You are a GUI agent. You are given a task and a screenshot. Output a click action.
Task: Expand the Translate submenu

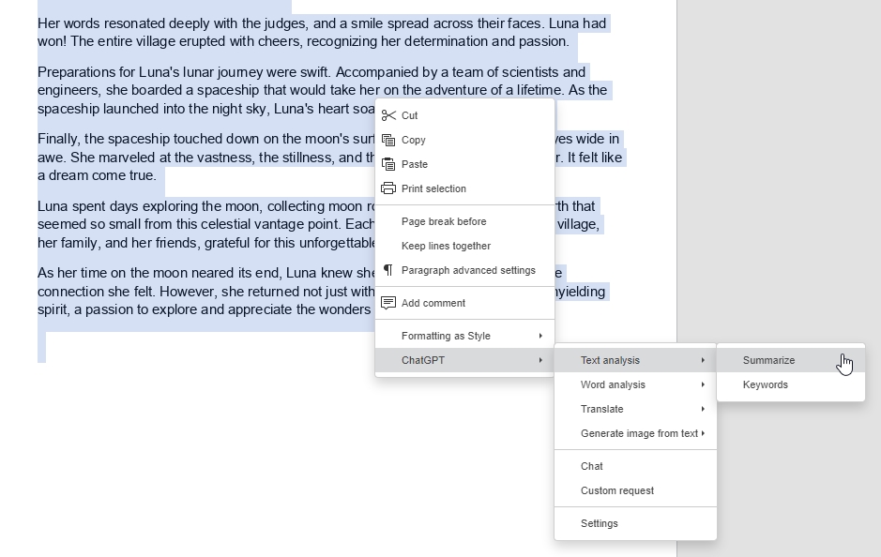pyautogui.click(x=600, y=409)
